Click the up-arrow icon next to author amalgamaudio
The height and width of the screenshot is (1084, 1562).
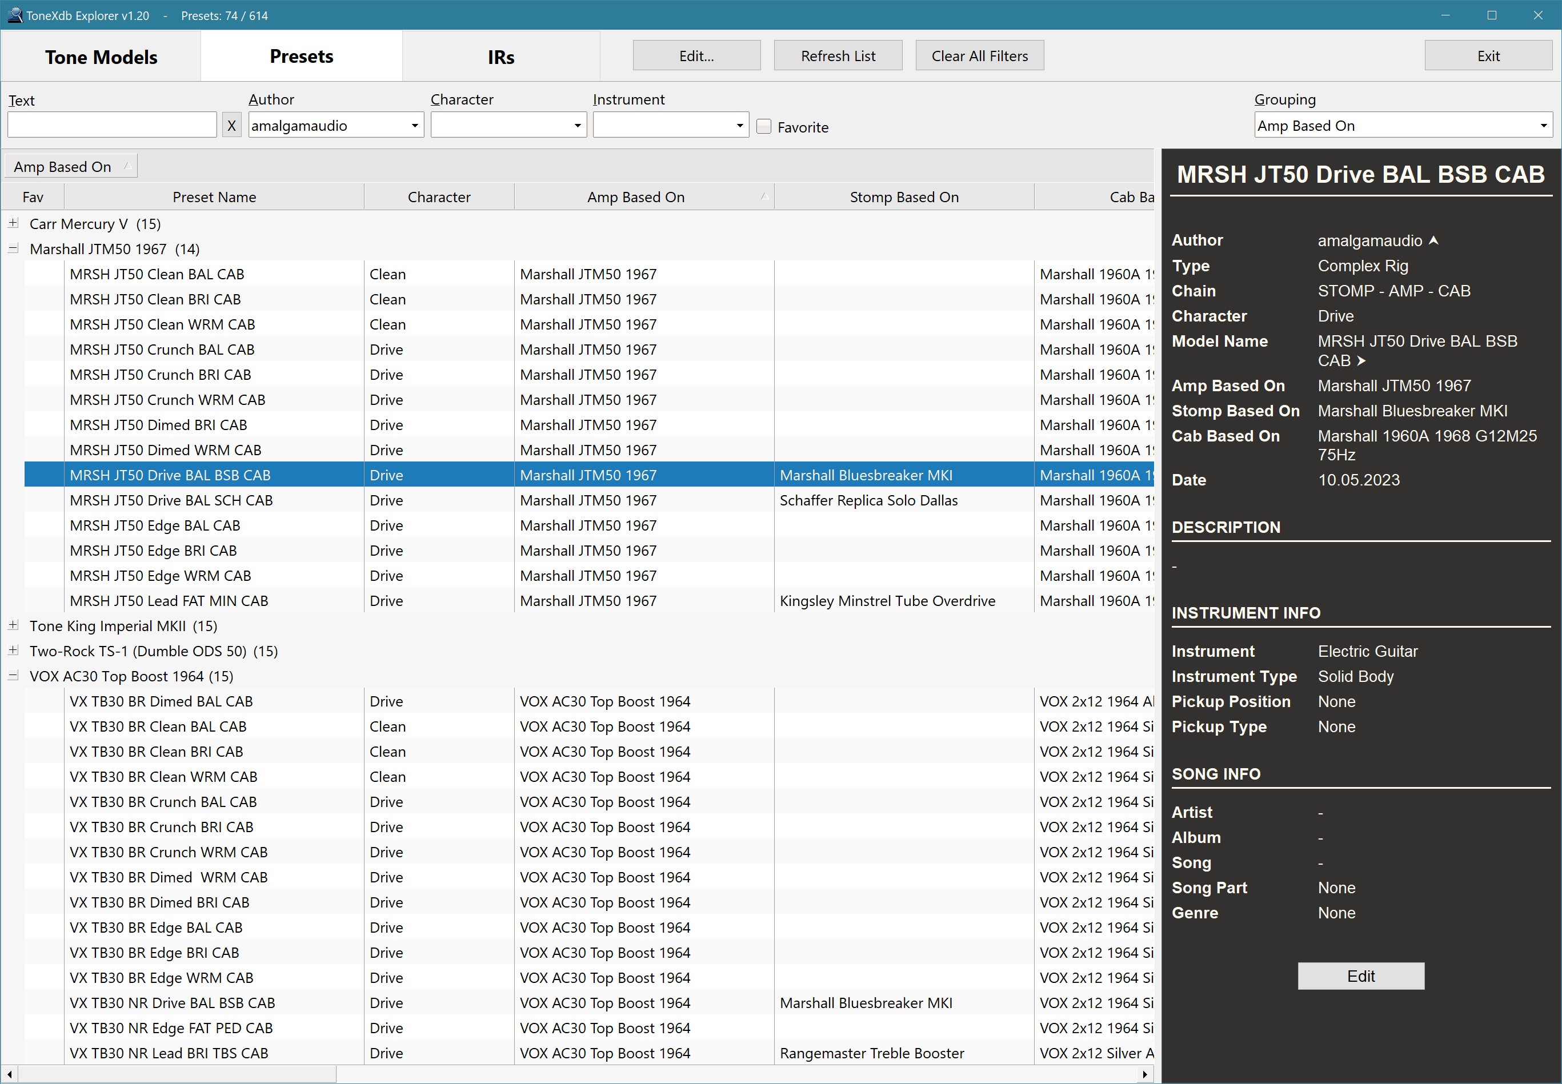tap(1433, 240)
